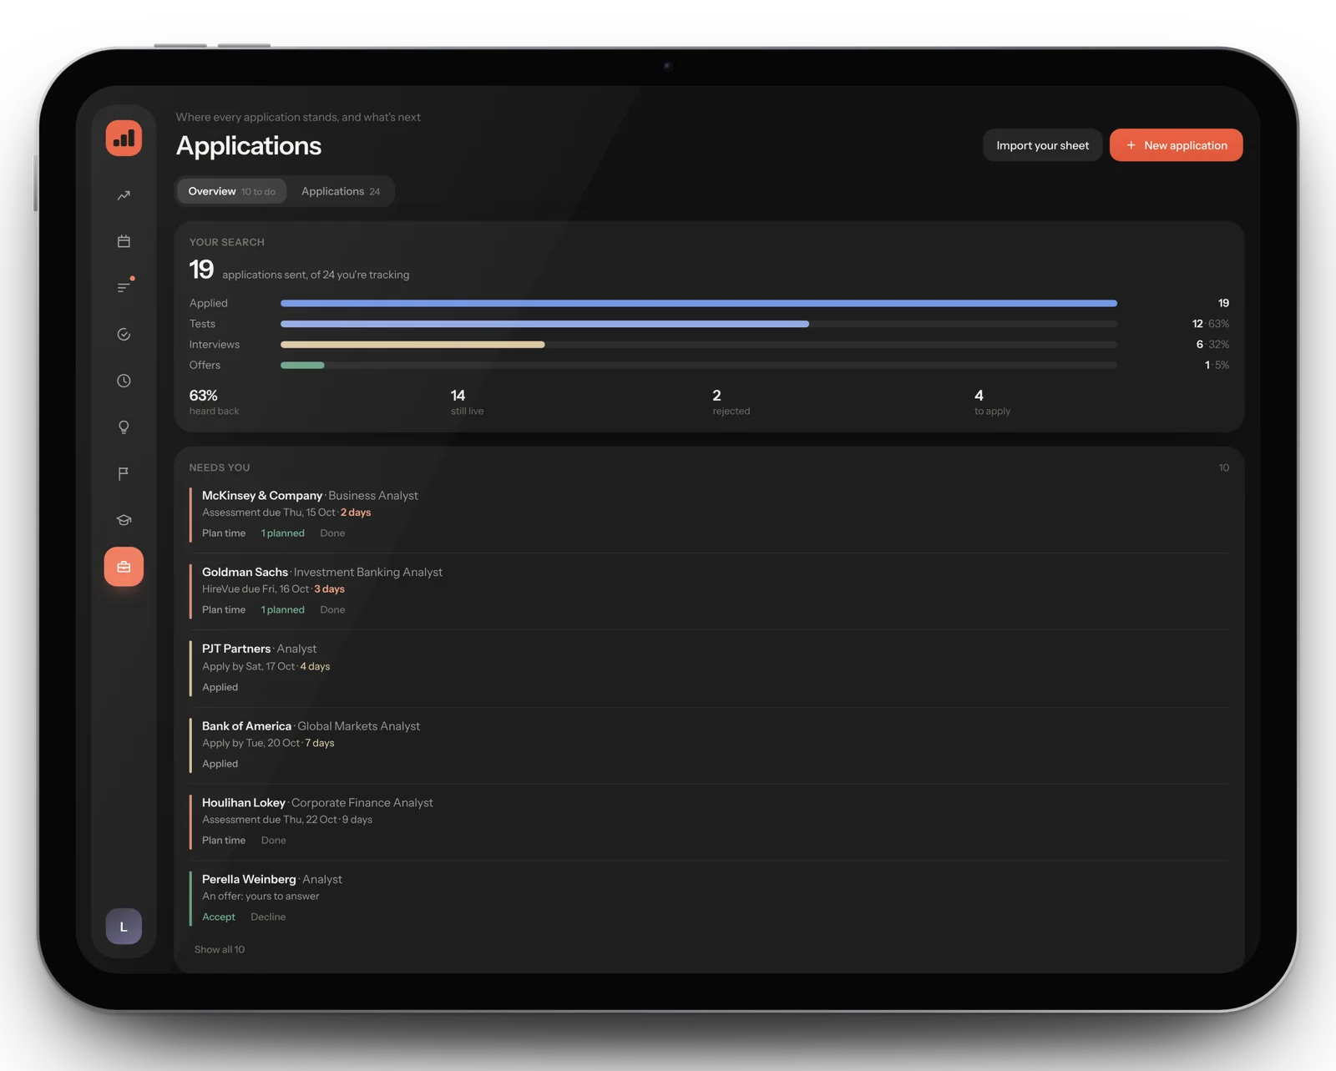Mark Houlihan Lokey assessment Done
Image resolution: width=1336 pixels, height=1071 pixels.
coord(273,841)
